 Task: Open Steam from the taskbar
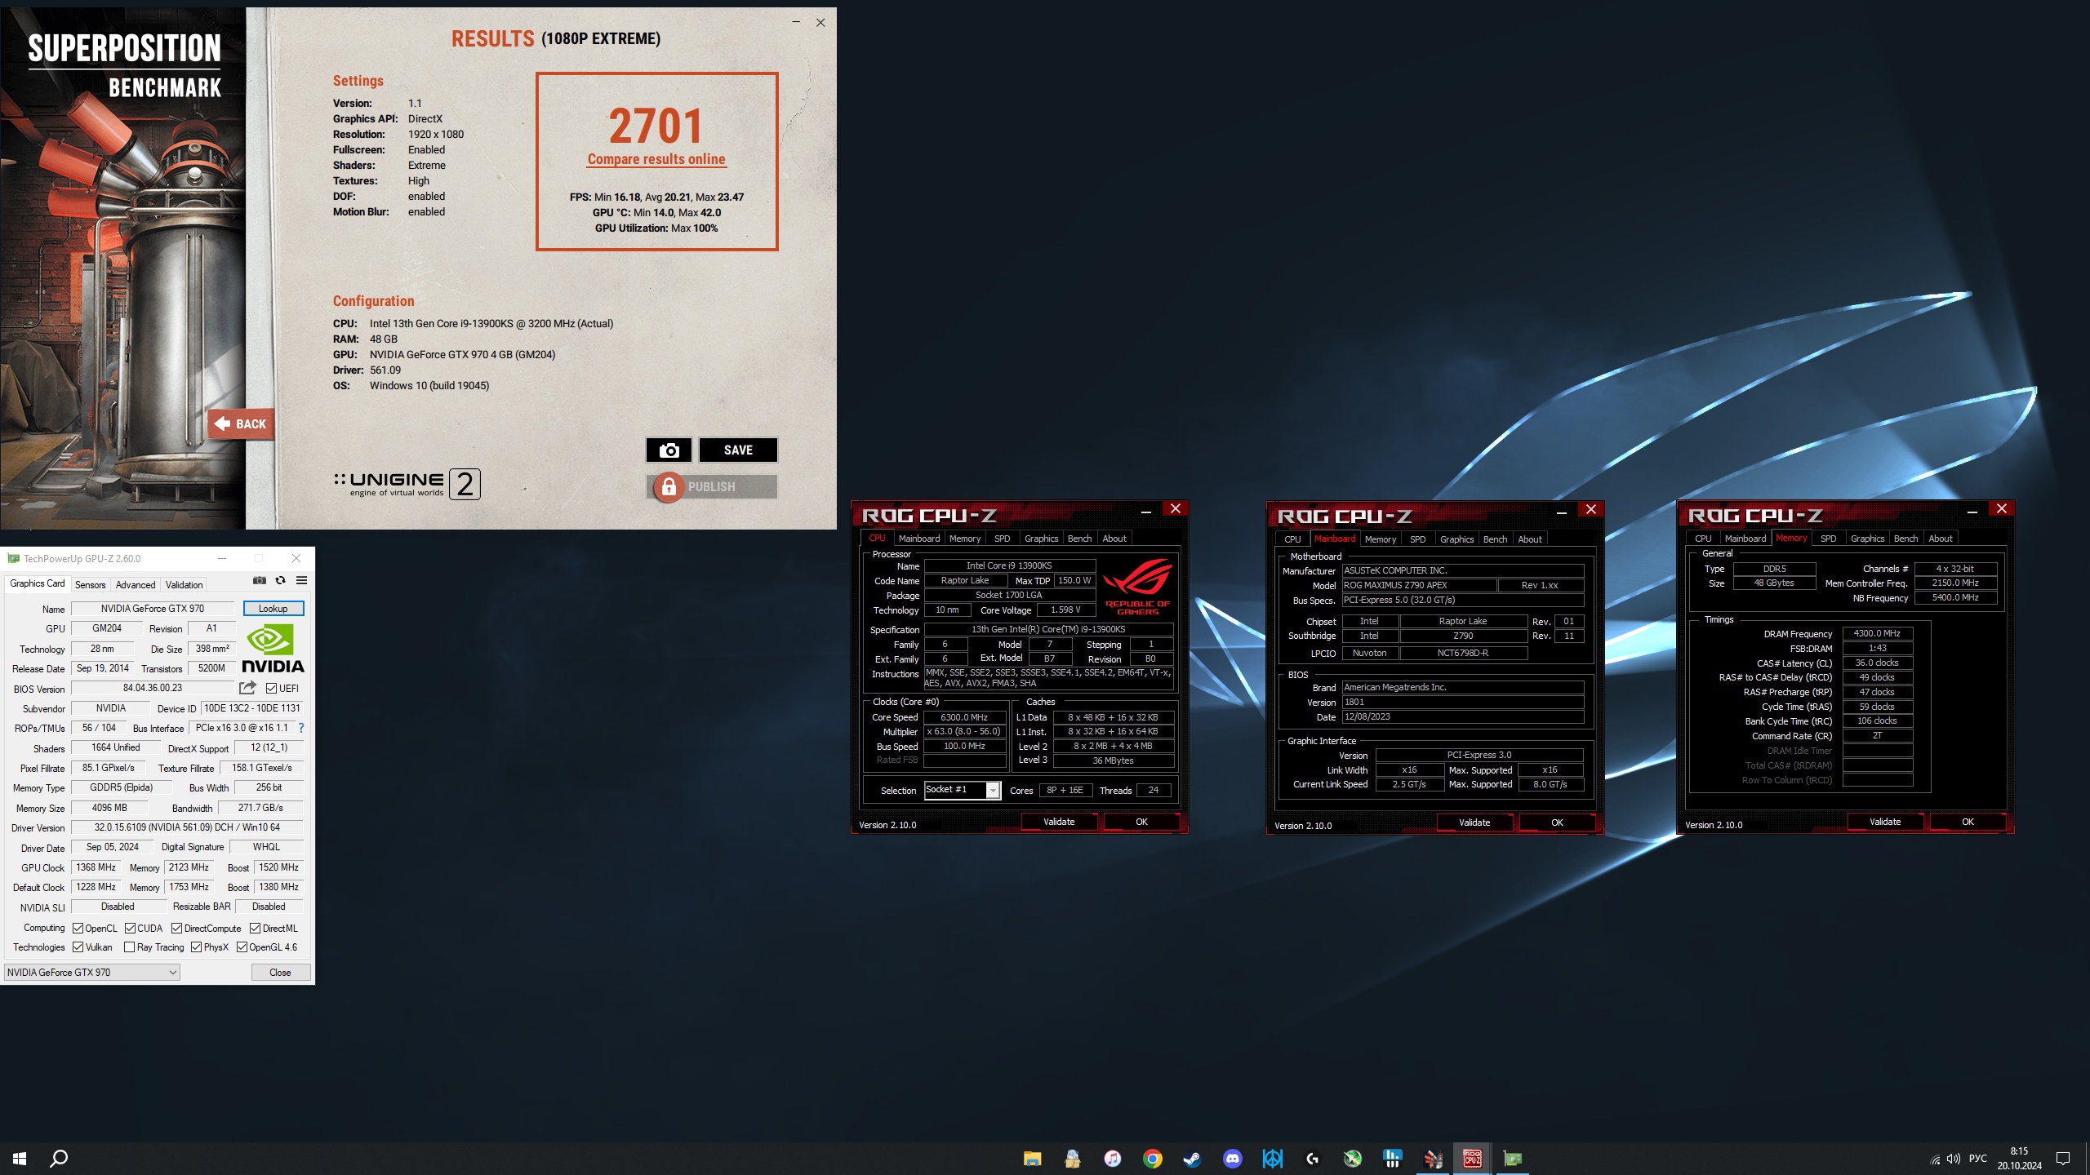coord(1192,1159)
